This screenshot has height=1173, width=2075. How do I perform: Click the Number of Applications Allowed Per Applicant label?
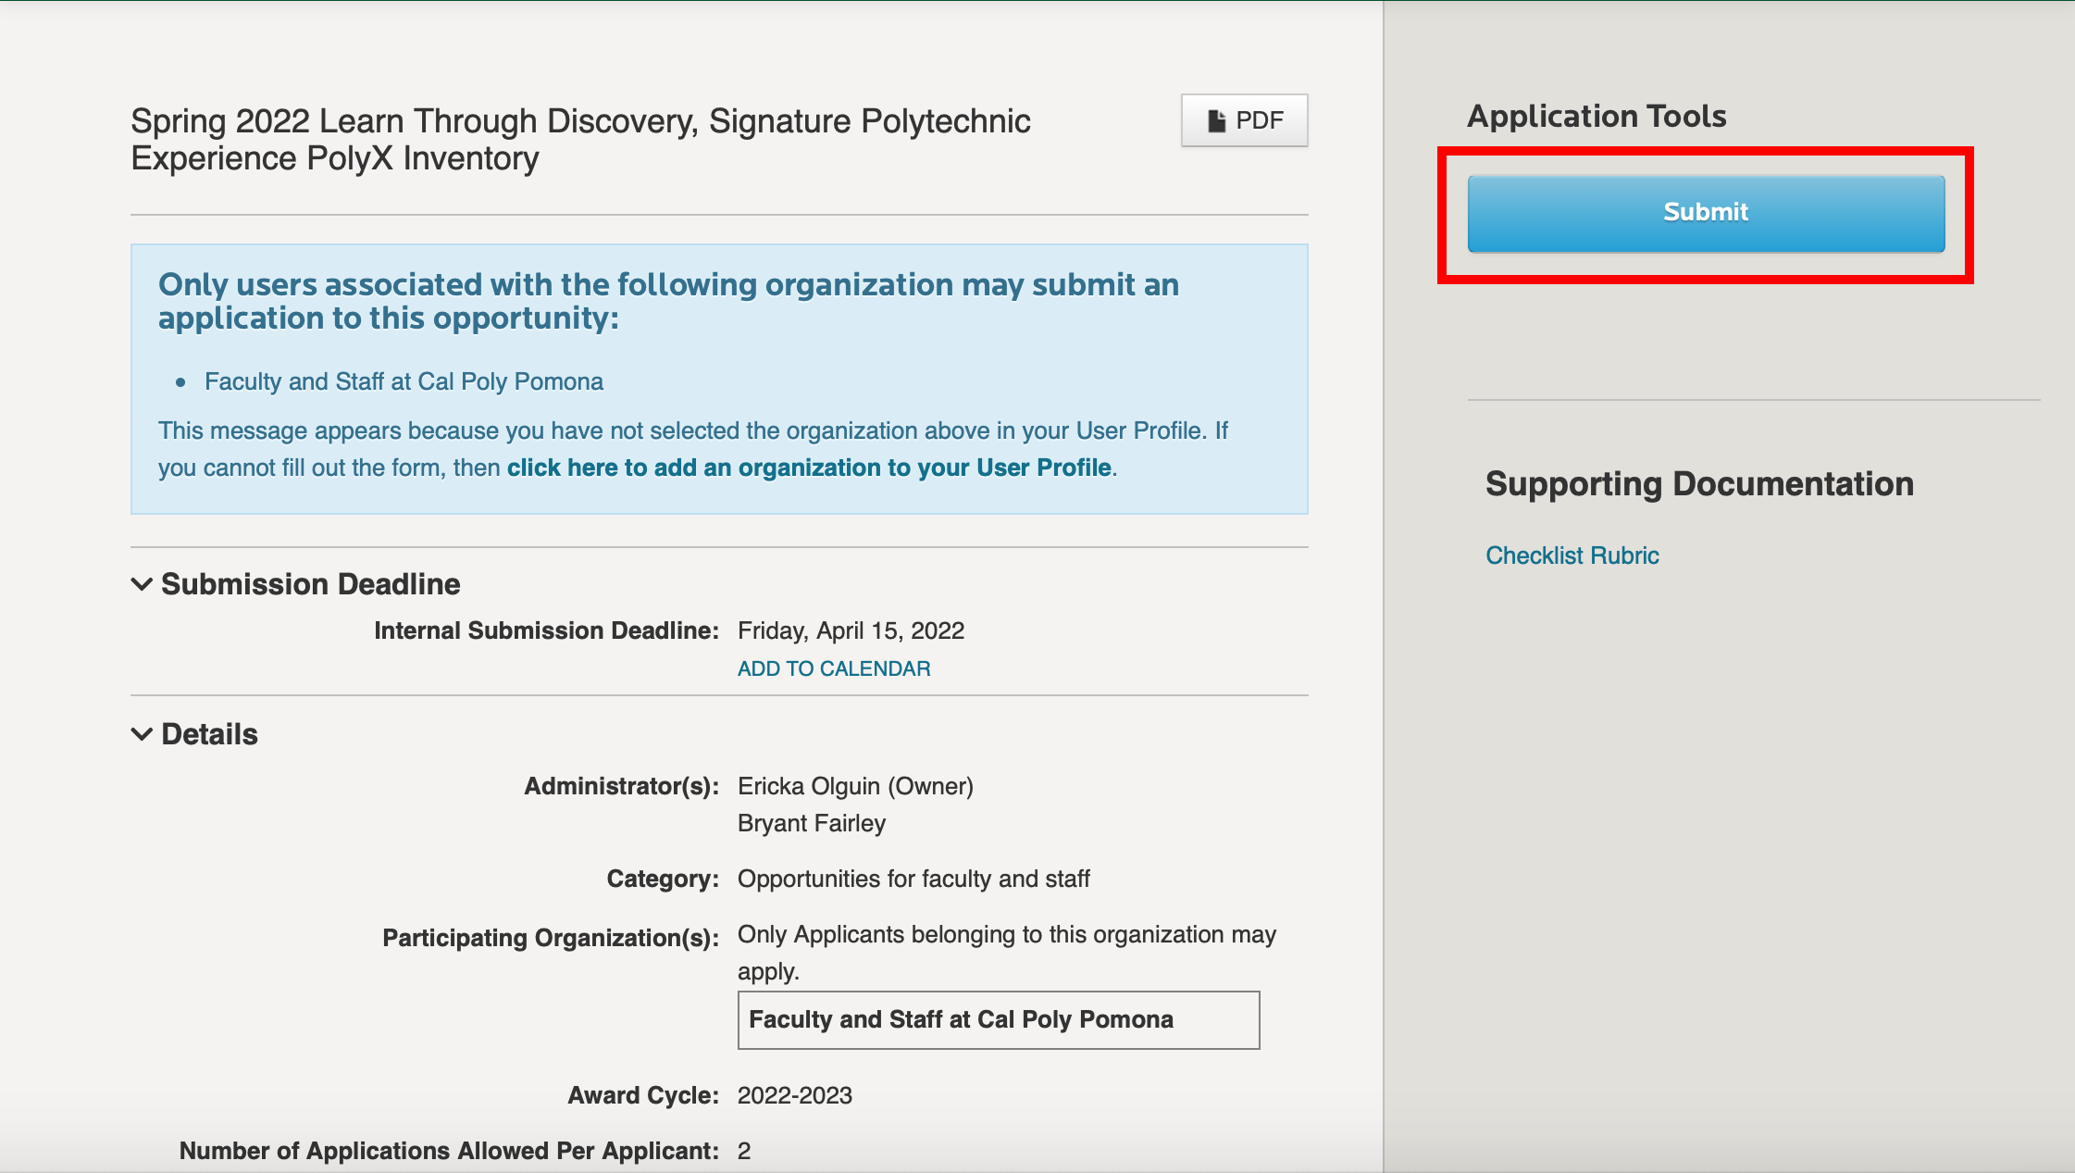click(449, 1151)
